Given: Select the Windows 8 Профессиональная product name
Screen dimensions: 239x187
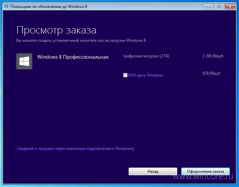Looking at the screenshot, I should click(73, 57).
